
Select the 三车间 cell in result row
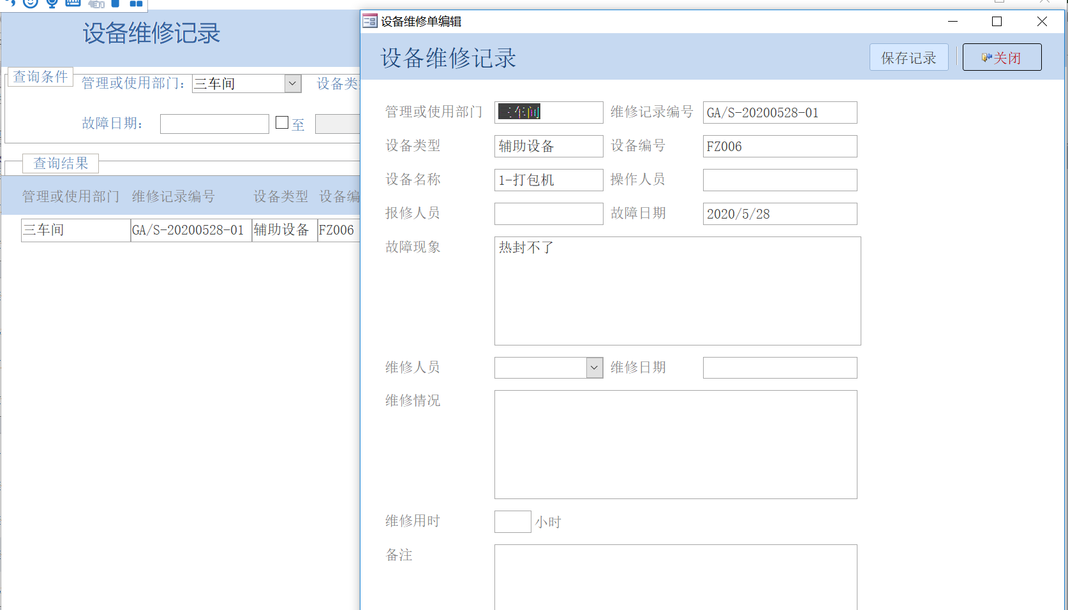[76, 230]
